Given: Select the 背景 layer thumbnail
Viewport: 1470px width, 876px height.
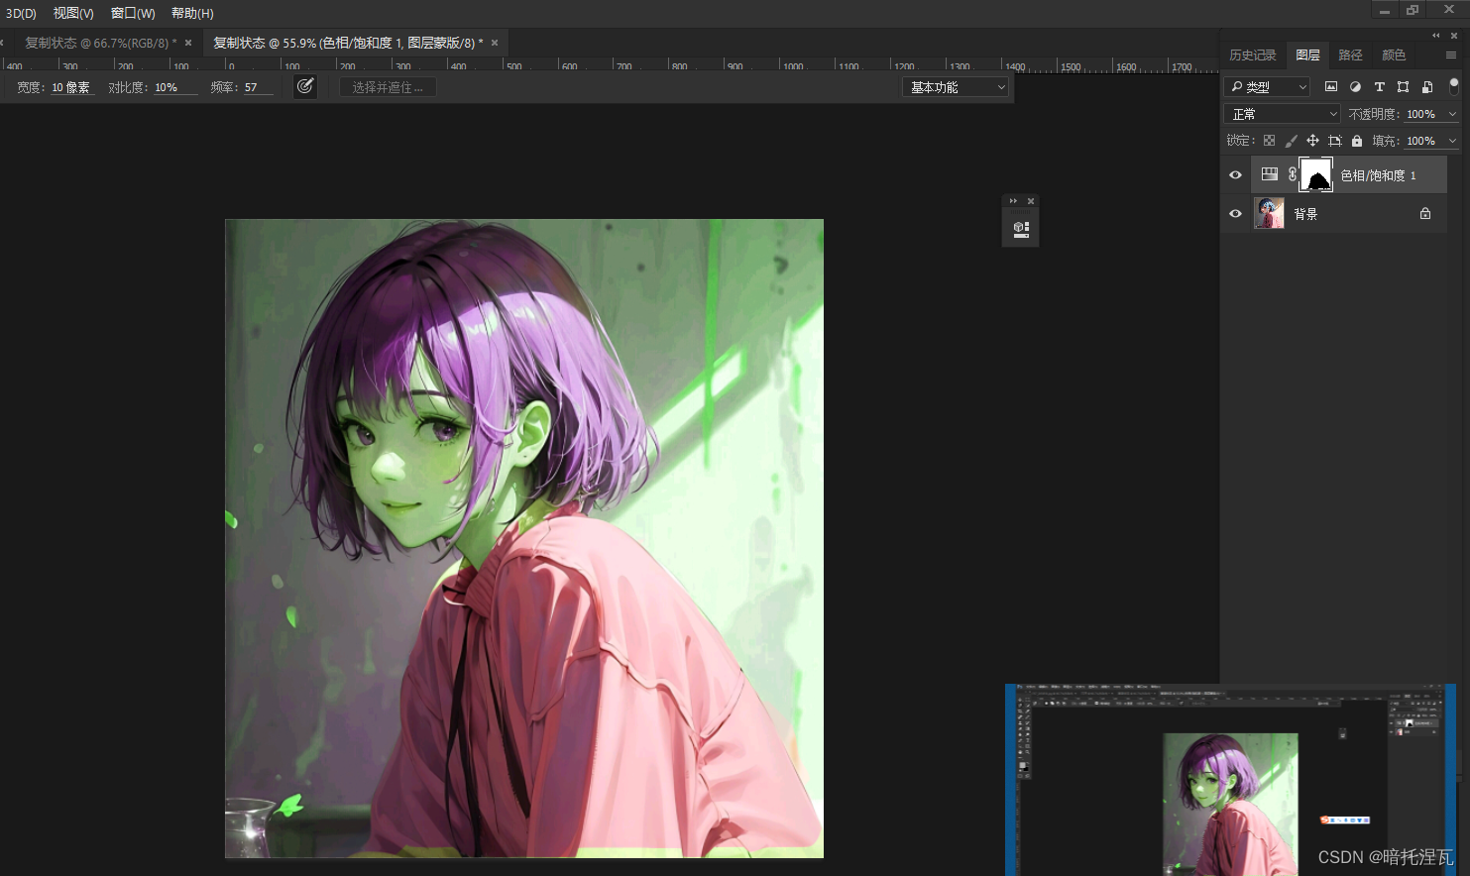Looking at the screenshot, I should (1269, 213).
